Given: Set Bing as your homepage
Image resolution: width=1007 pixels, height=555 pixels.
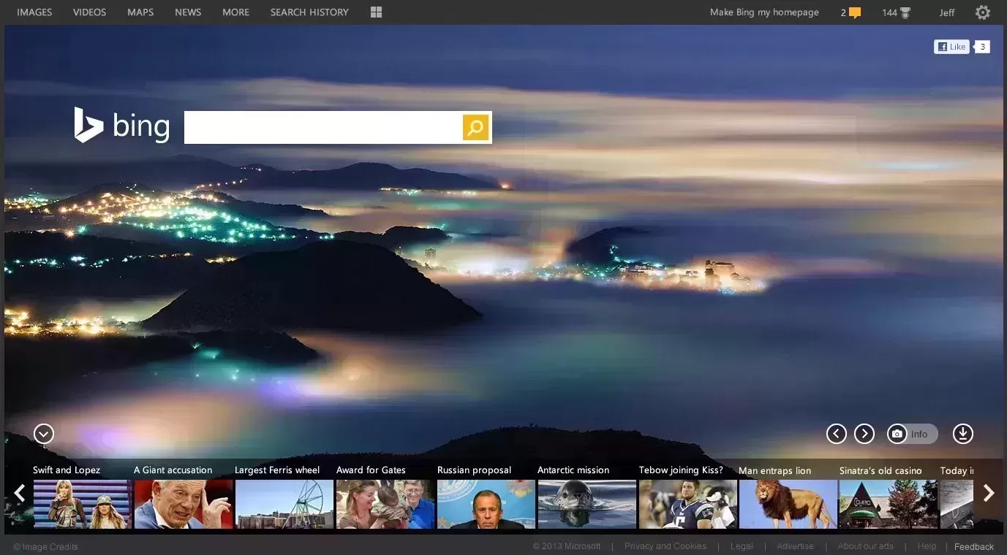Looking at the screenshot, I should [763, 12].
